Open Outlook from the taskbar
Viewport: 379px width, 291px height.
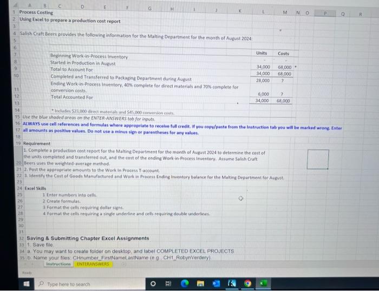click(216, 283)
